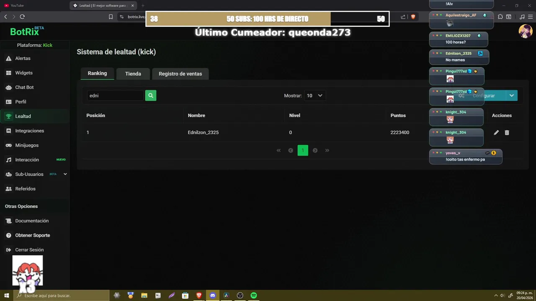This screenshot has width=536, height=301.
Task: Go to Chat Bot settings
Action: tap(24, 87)
